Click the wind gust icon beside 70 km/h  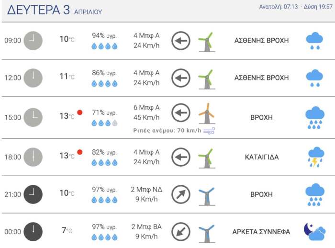click(209, 131)
